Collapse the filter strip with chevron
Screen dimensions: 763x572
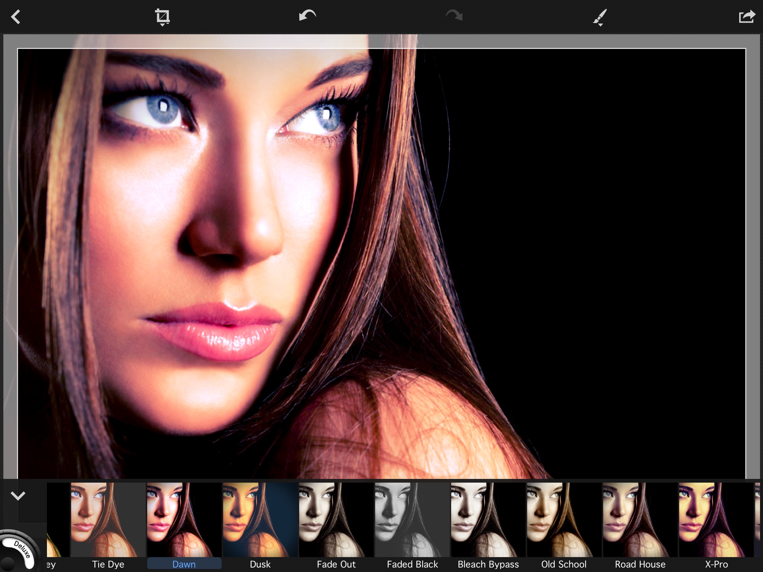pyautogui.click(x=18, y=496)
